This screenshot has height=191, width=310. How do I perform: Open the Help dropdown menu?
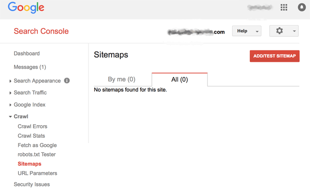click(247, 31)
